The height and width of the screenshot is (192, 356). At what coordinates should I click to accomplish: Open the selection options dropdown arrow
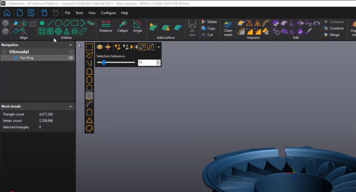(x=159, y=47)
